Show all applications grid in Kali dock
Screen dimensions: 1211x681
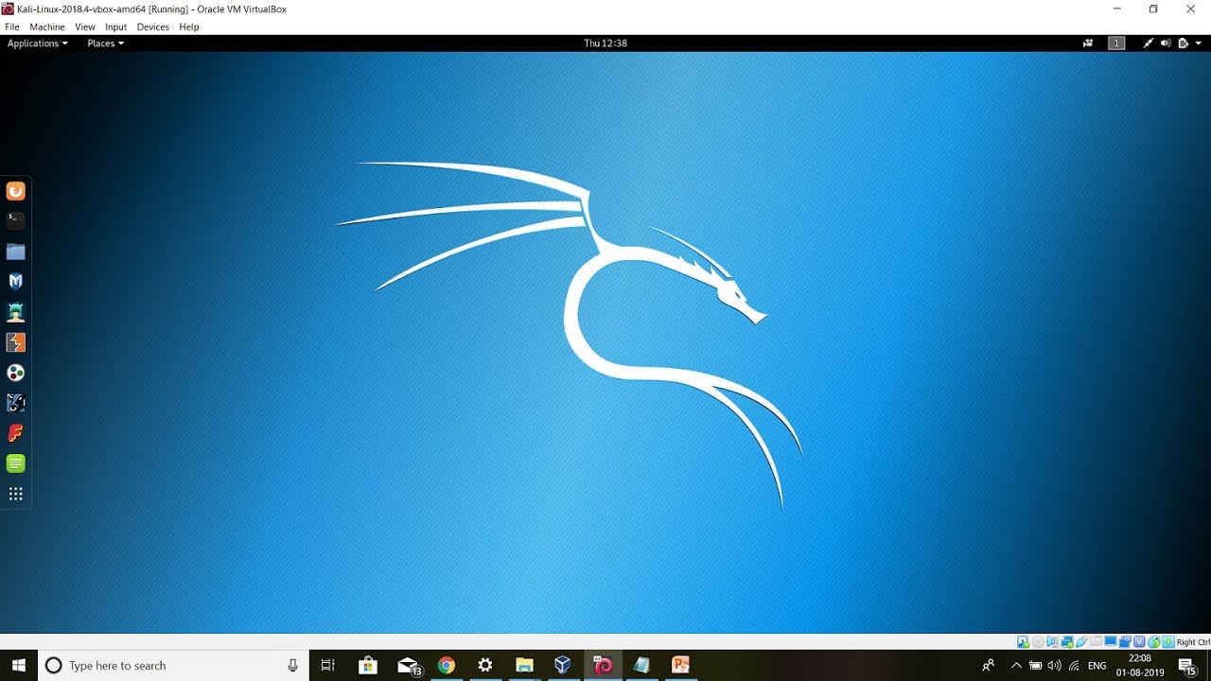pyautogui.click(x=15, y=494)
